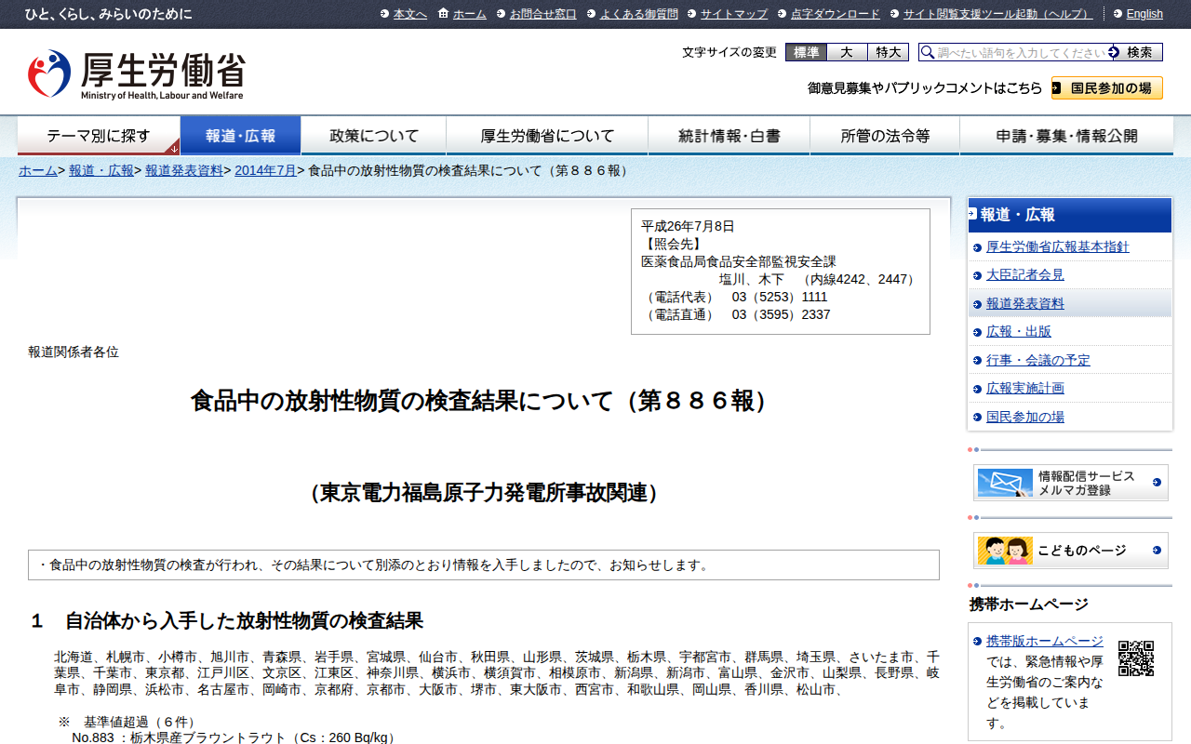Click the 厚生労働省 Ministry logo
1191x744 pixels.
click(x=137, y=74)
